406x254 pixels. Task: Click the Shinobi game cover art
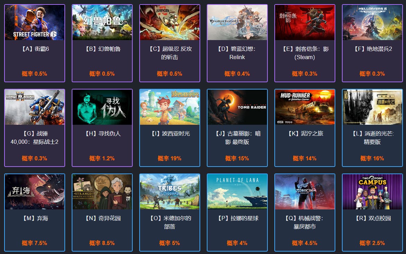pos(170,22)
